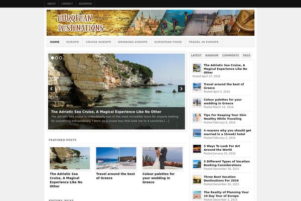The image size is (301, 201).
Task: Switch to the Latest tab
Action: pos(196,55)
